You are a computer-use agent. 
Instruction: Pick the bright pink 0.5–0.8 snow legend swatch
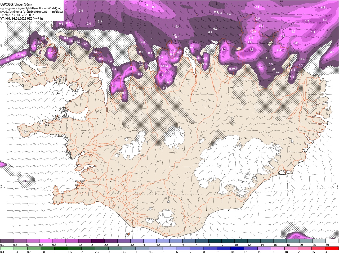pyautogui.click(x=46, y=241)
